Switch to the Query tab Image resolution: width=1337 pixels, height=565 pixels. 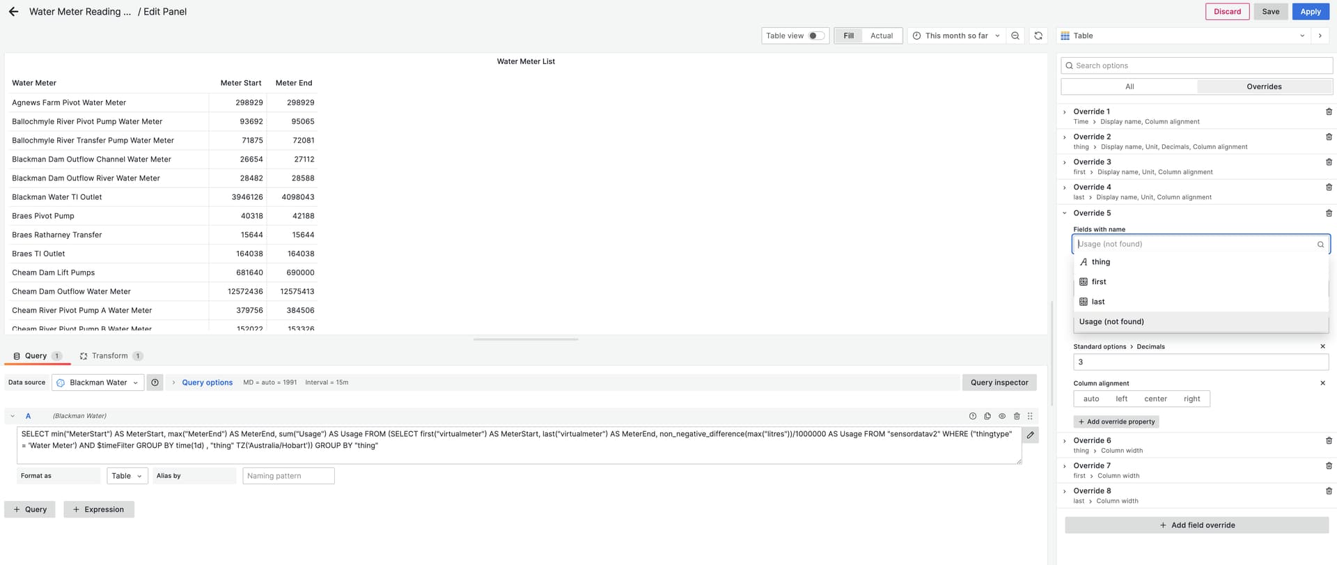click(x=37, y=356)
